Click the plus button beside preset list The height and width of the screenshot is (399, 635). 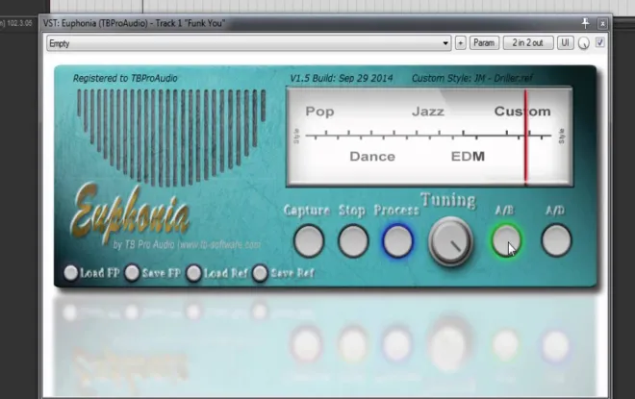coord(461,43)
